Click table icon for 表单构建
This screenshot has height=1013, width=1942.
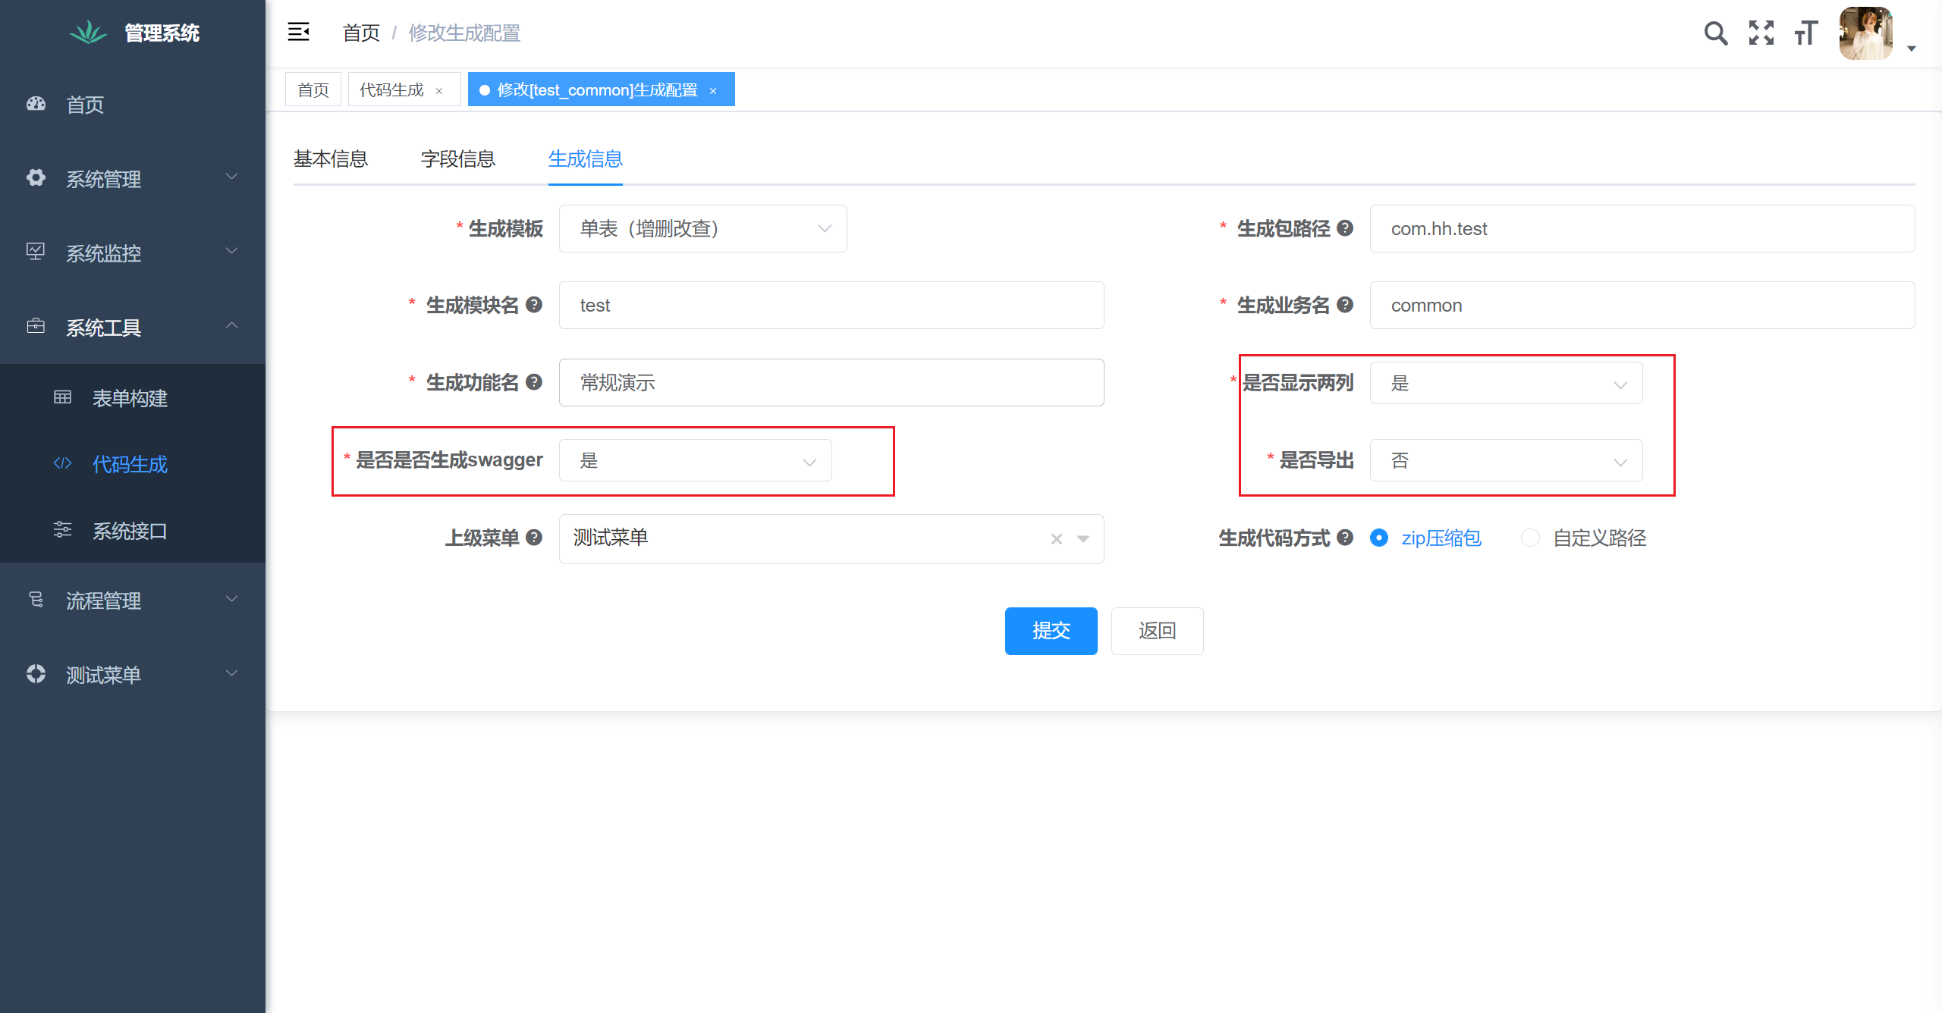point(62,397)
